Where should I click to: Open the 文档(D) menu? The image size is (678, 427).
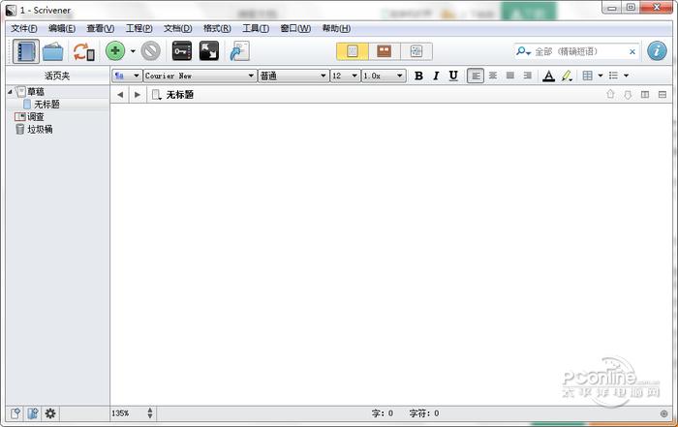coord(177,28)
